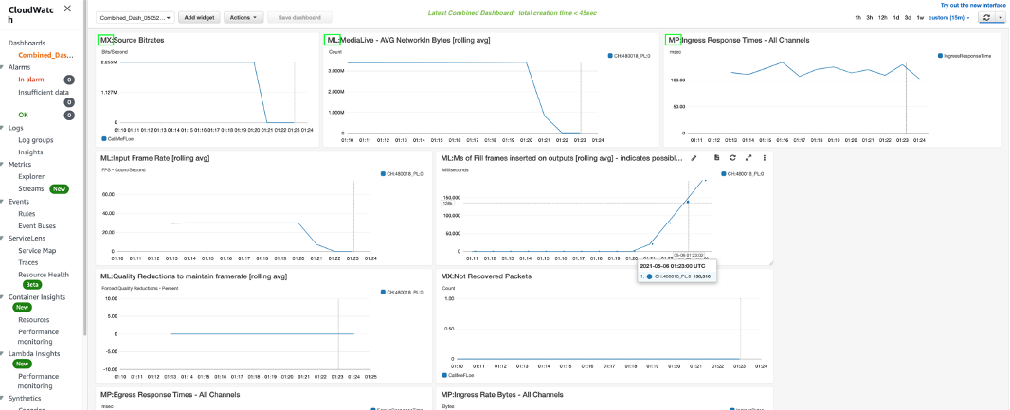Collapse the Logs section arrow
The height and width of the screenshot is (410, 1010).
[x=3, y=128]
